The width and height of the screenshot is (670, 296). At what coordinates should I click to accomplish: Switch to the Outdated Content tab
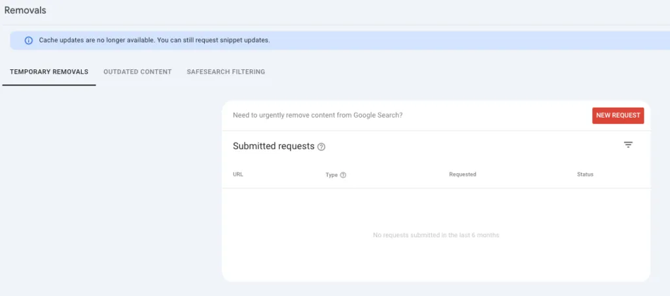click(x=137, y=72)
